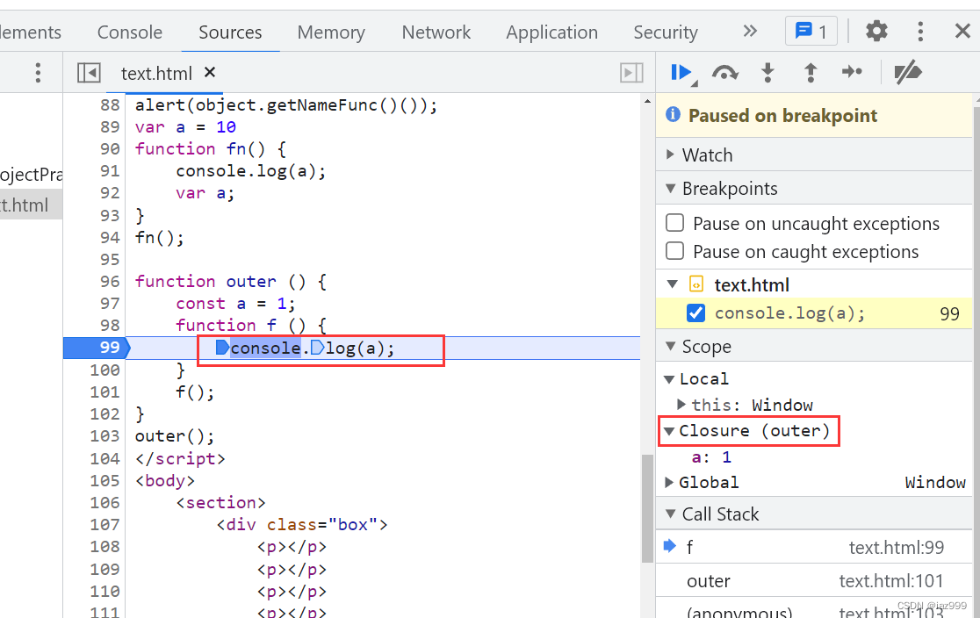Switch to the Application panel
This screenshot has height=618, width=980.
[551, 32]
